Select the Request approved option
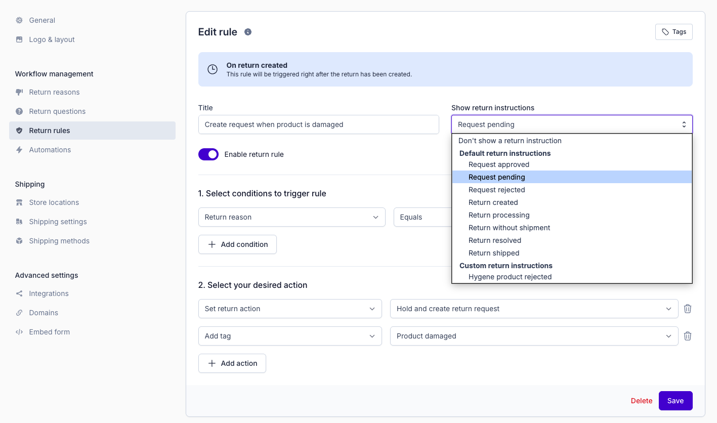Image resolution: width=717 pixels, height=423 pixels. pos(498,164)
